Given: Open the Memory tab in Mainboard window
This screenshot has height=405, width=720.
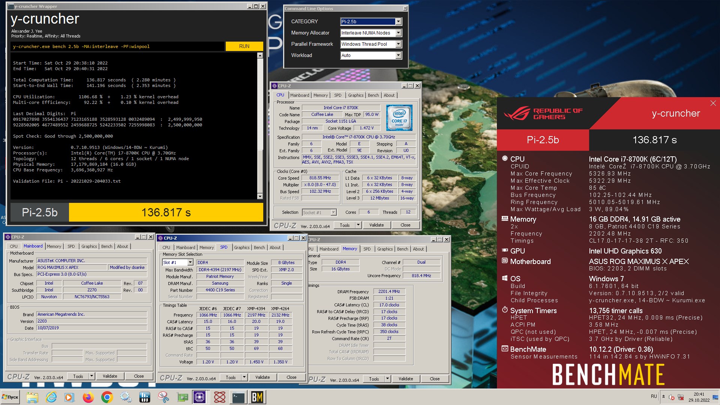Looking at the screenshot, I should click(x=54, y=246).
